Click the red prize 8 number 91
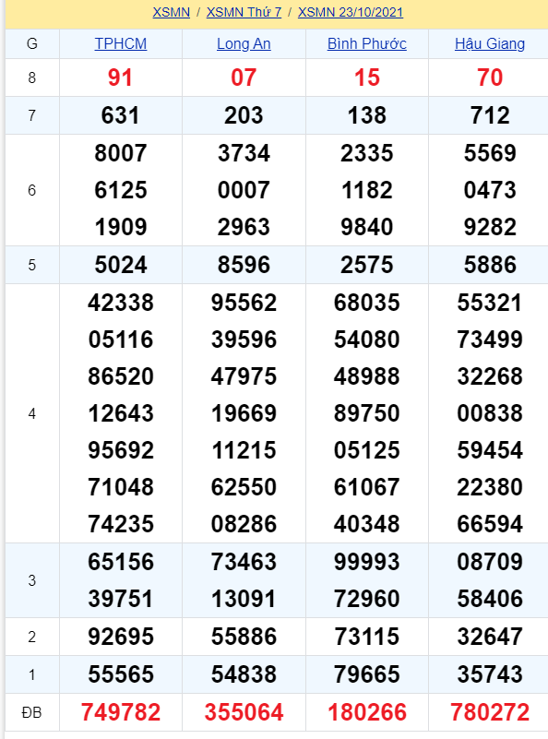The width and height of the screenshot is (548, 739). (x=121, y=77)
